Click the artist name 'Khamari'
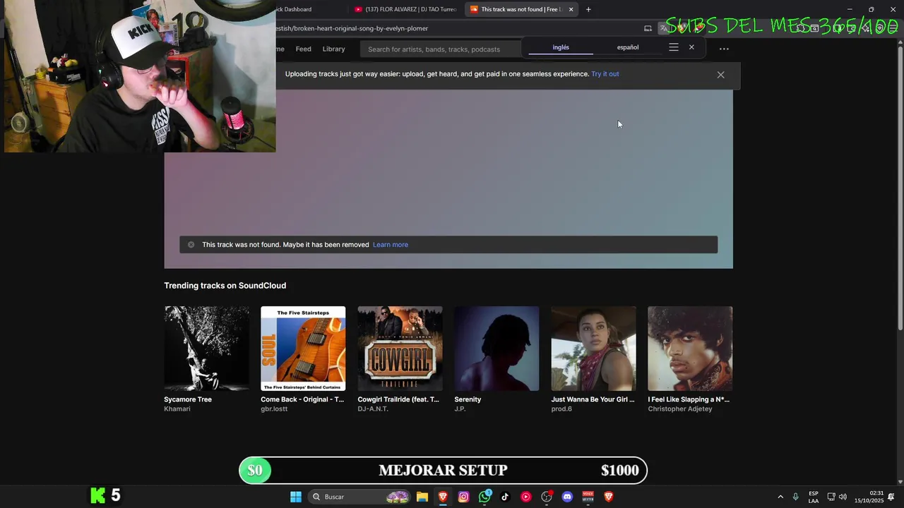This screenshot has height=508, width=904. click(177, 409)
